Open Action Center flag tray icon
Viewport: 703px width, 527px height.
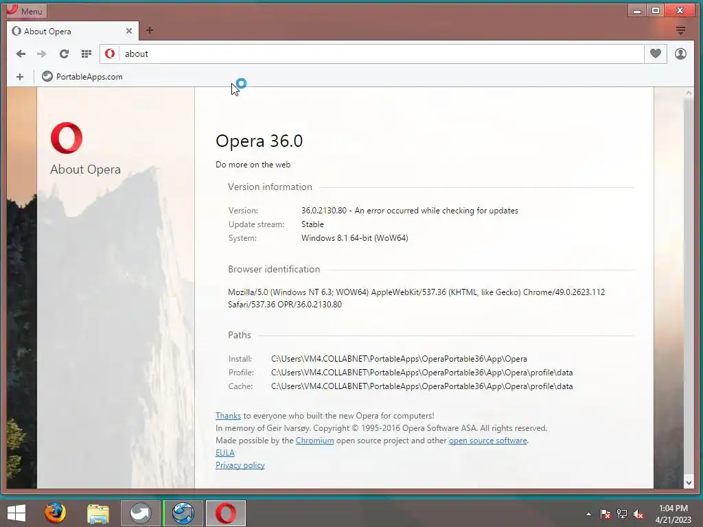pos(606,514)
